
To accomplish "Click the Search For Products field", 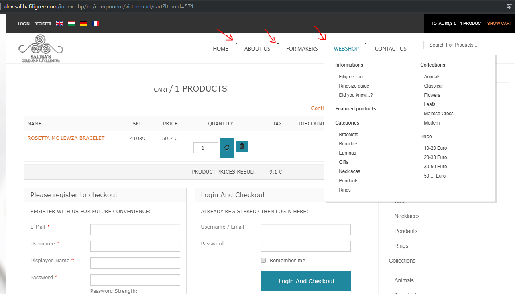I will [468, 45].
